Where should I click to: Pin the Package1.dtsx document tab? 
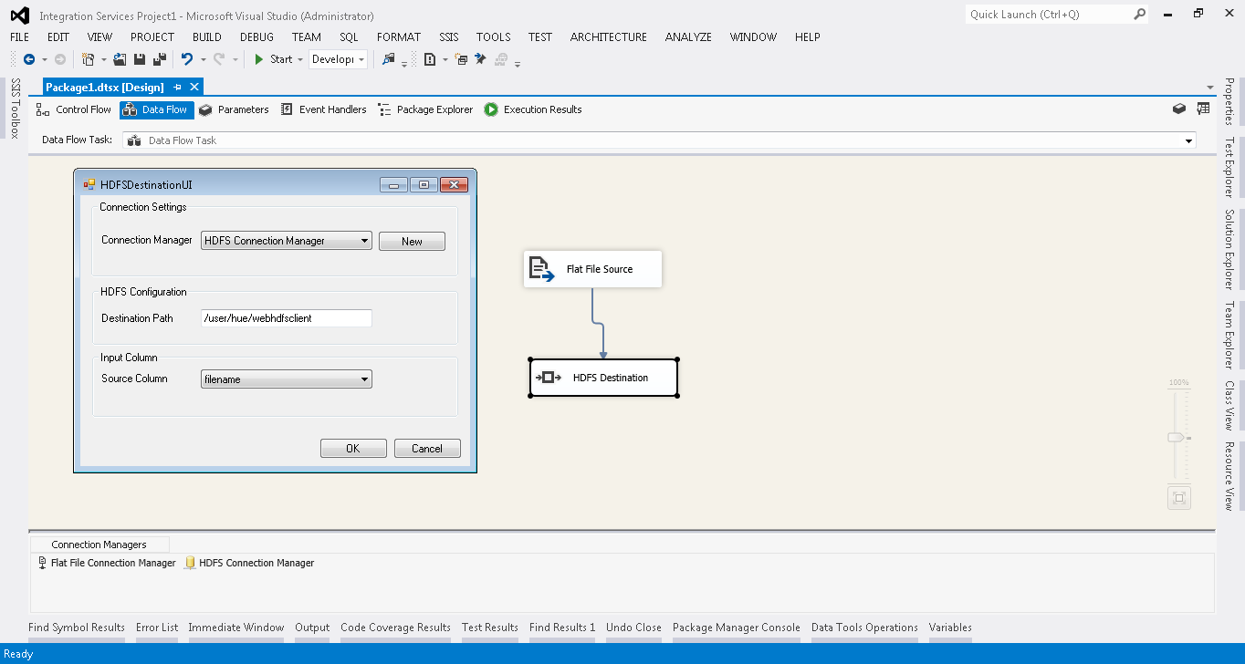pos(178,87)
